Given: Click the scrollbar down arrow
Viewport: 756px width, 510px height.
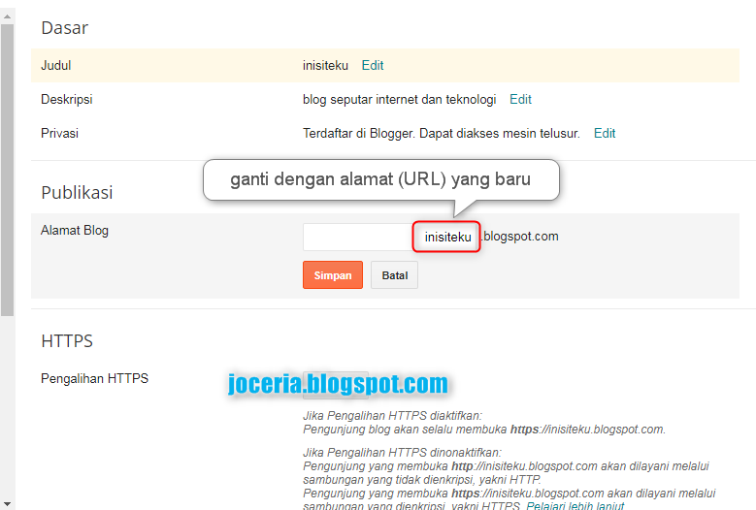Looking at the screenshot, I should click(x=7, y=504).
